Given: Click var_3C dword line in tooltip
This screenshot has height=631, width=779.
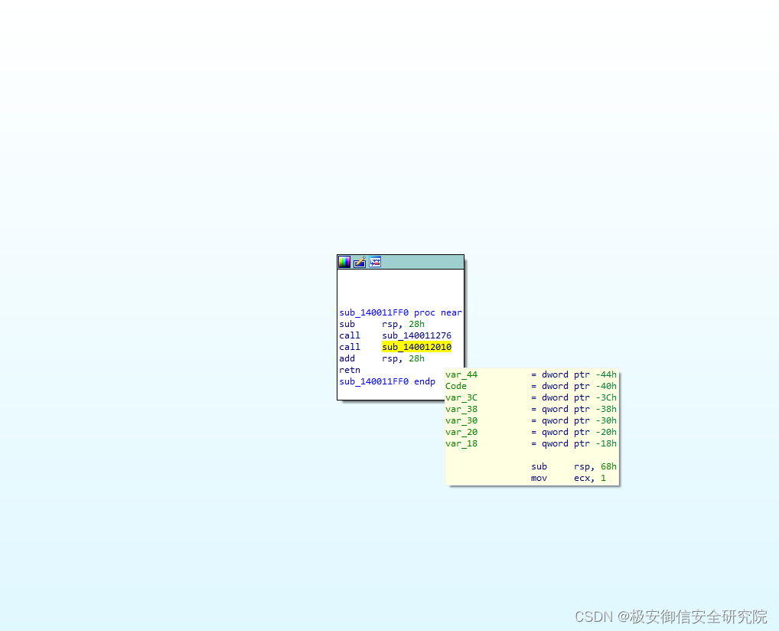Looking at the screenshot, I should pos(531,397).
